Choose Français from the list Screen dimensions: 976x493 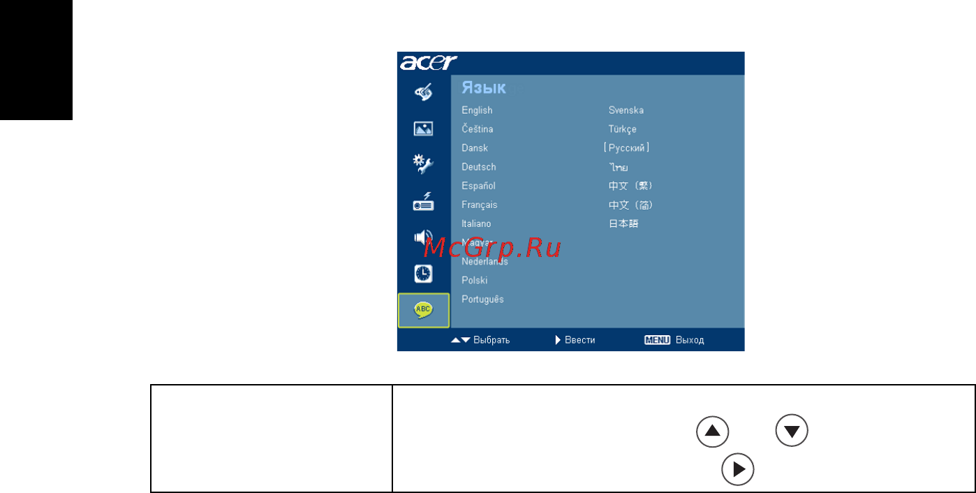tap(480, 205)
